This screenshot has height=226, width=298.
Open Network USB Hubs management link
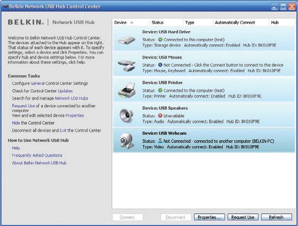[x=71, y=98]
